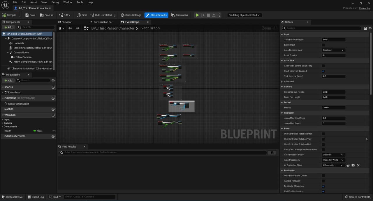
Task: Open the Debug menu
Action: tap(55, 2)
